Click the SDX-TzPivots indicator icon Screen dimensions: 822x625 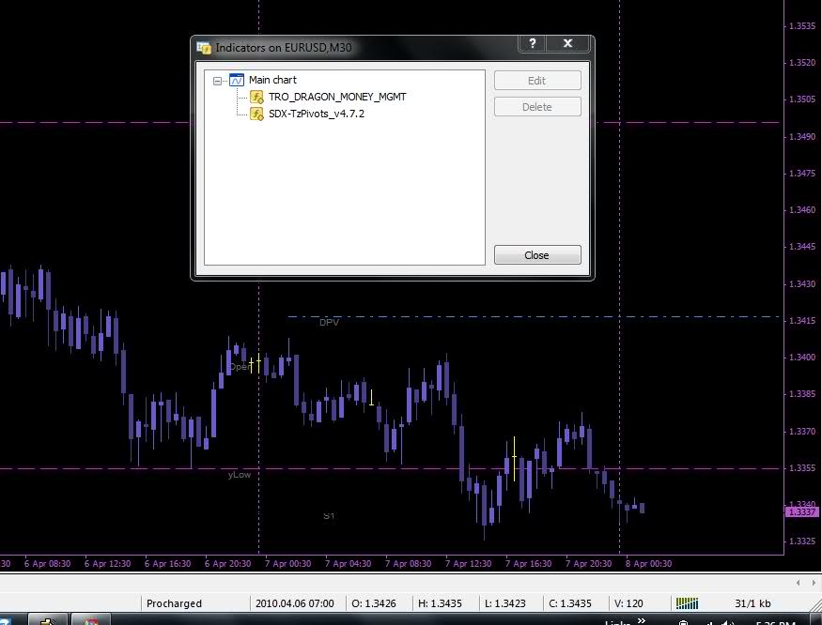tap(256, 114)
